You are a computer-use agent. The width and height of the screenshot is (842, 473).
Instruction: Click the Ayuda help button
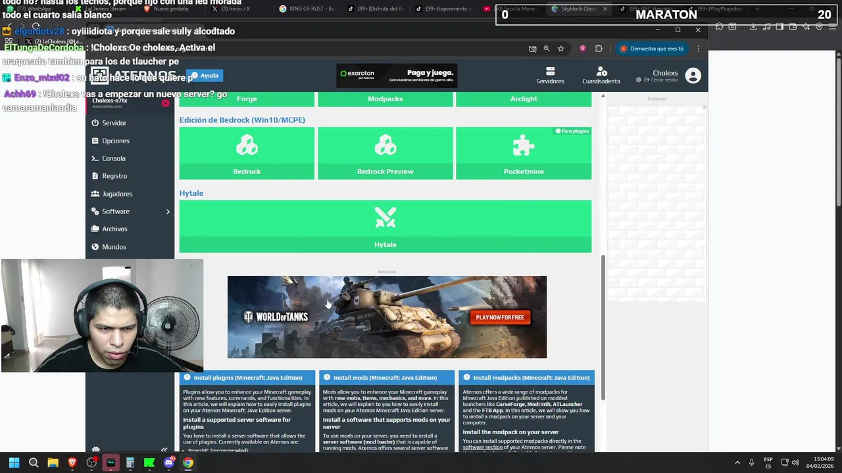[x=205, y=76]
